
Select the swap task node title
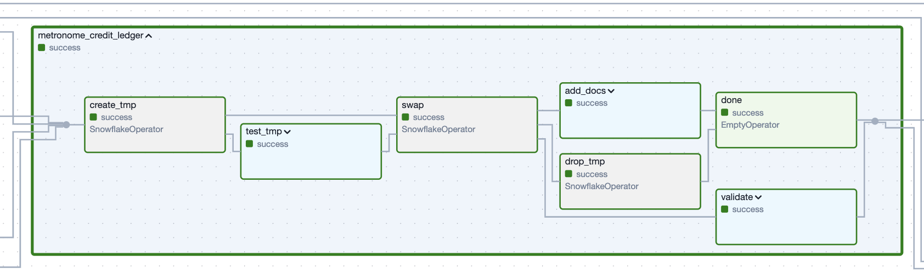tap(413, 105)
